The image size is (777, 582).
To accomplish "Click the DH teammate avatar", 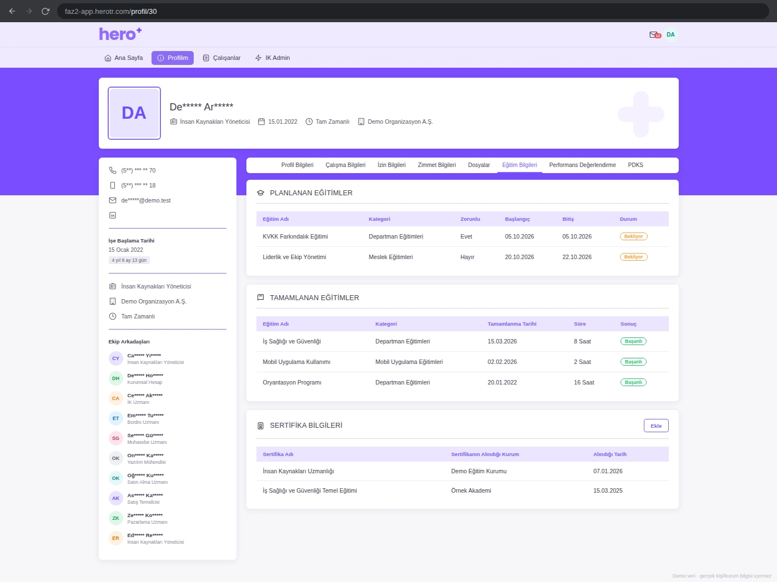I will coord(115,378).
